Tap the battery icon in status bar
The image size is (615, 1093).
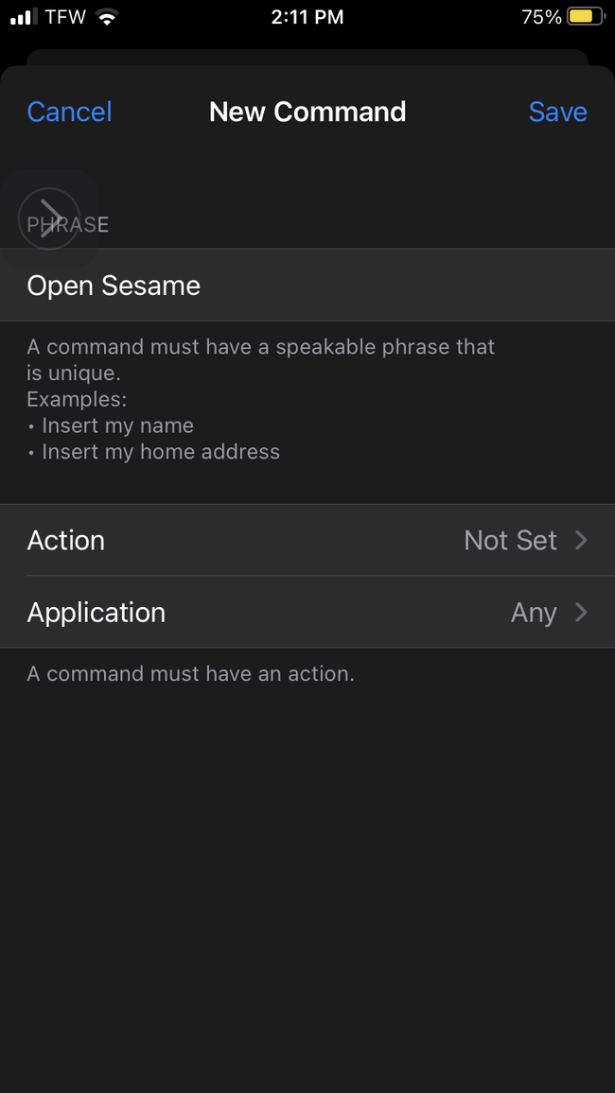(587, 17)
